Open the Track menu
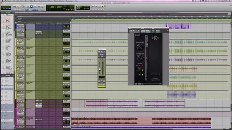 point(26,1)
